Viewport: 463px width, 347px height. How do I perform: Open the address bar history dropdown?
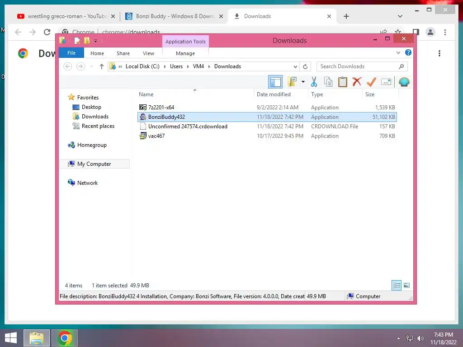point(295,66)
